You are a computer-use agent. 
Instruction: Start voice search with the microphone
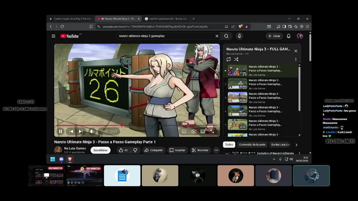point(239,36)
